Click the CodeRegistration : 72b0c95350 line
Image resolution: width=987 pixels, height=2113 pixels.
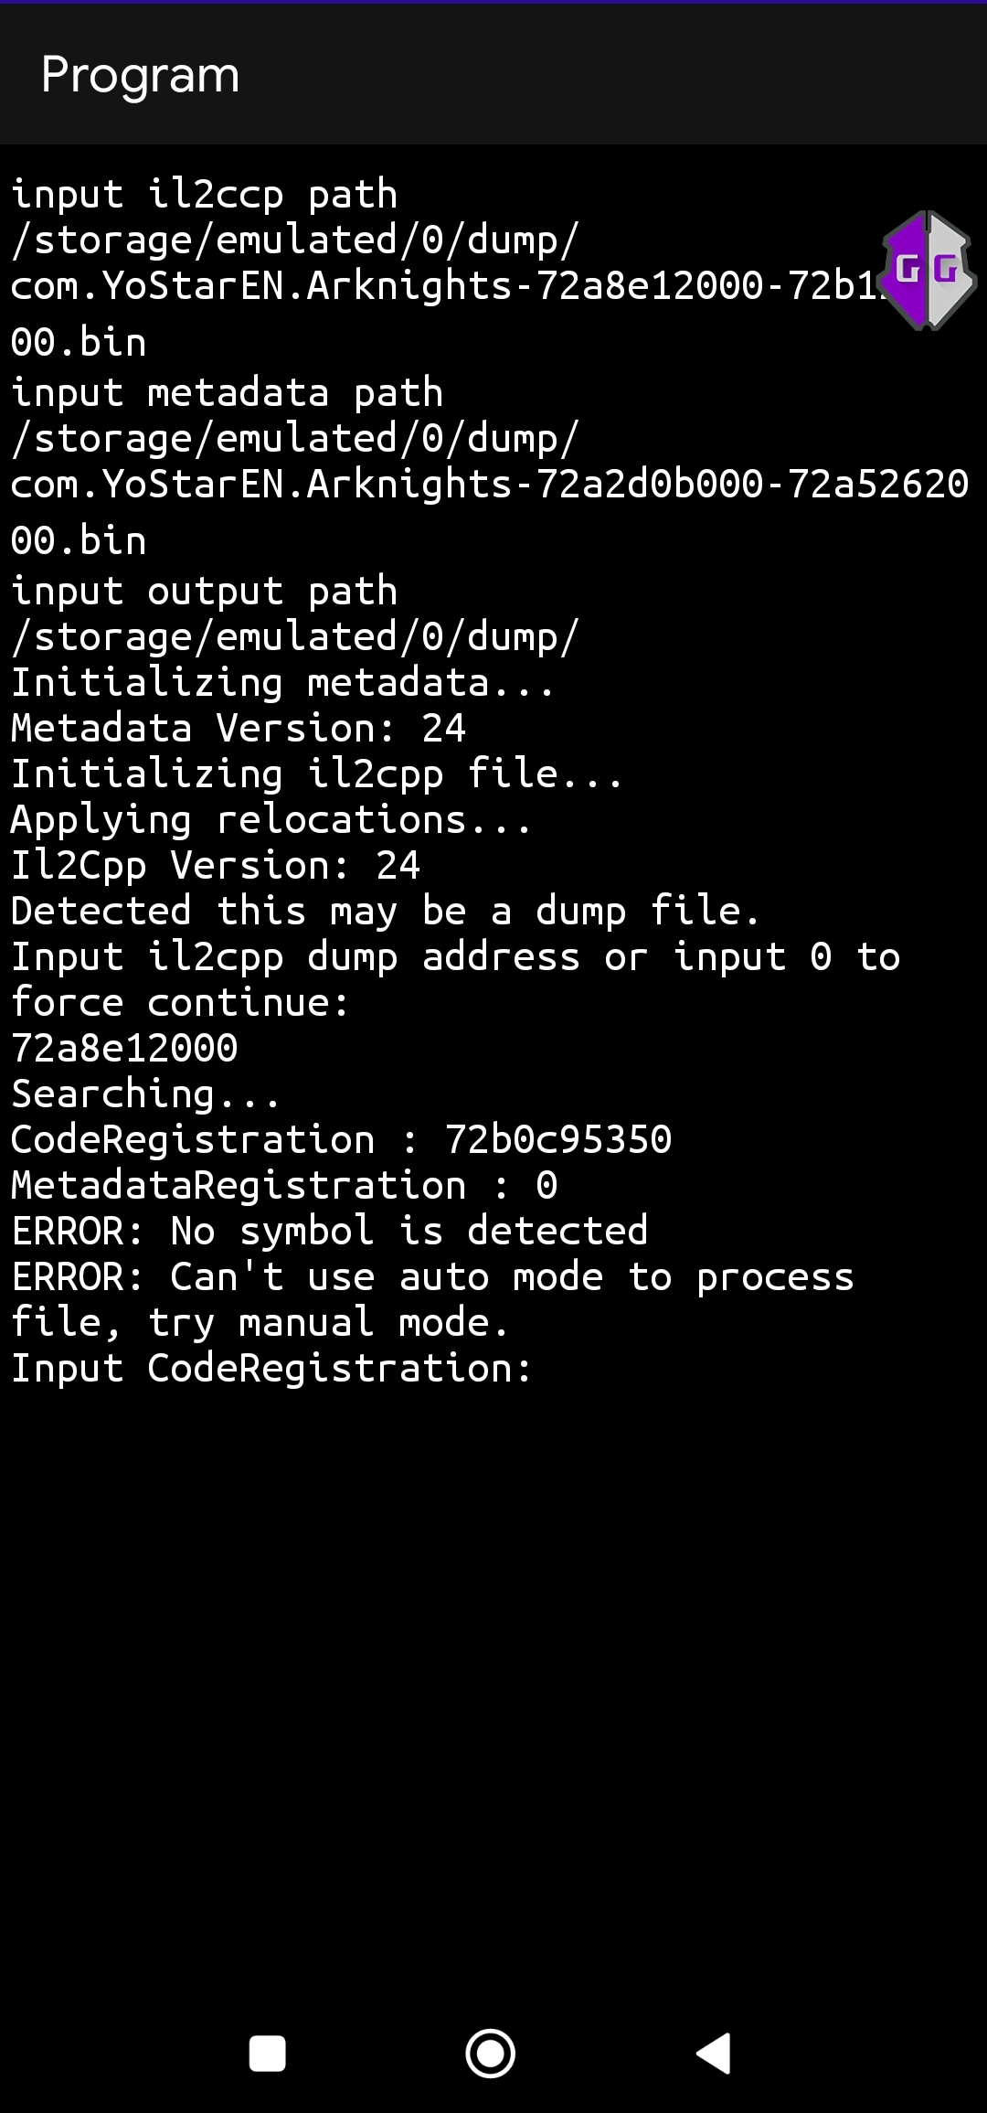340,1138
